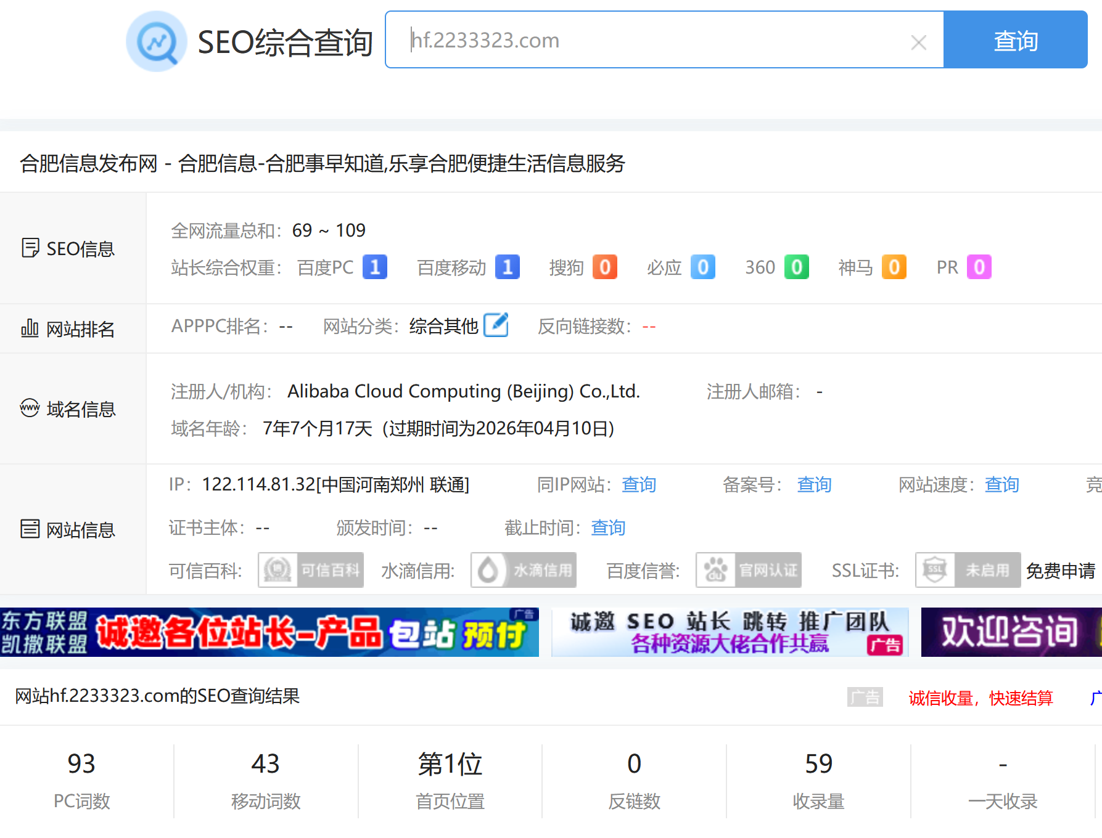Click the 官网认证 Baidu reputation badge

749,570
